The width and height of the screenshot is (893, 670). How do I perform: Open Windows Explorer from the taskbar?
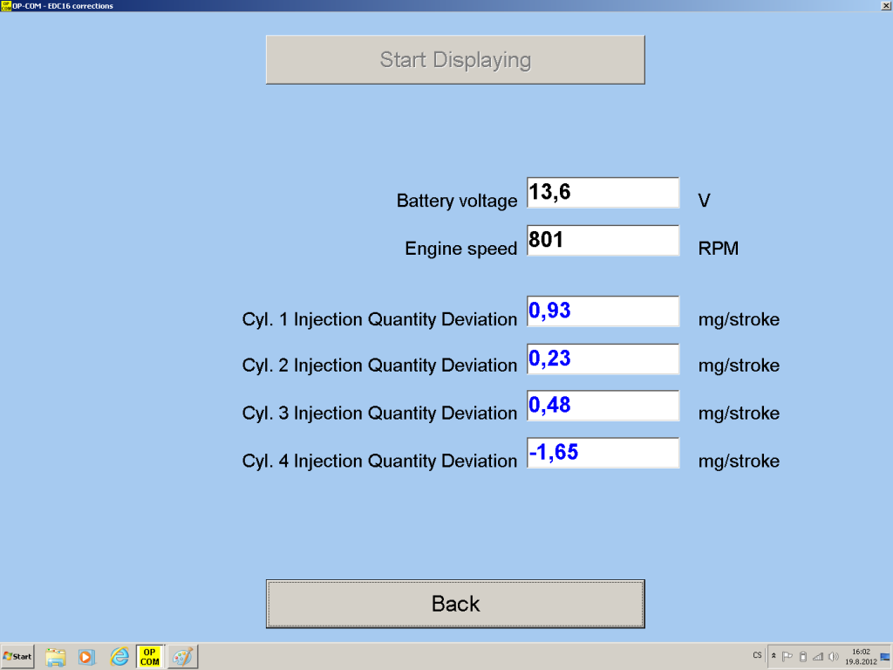[x=56, y=656]
